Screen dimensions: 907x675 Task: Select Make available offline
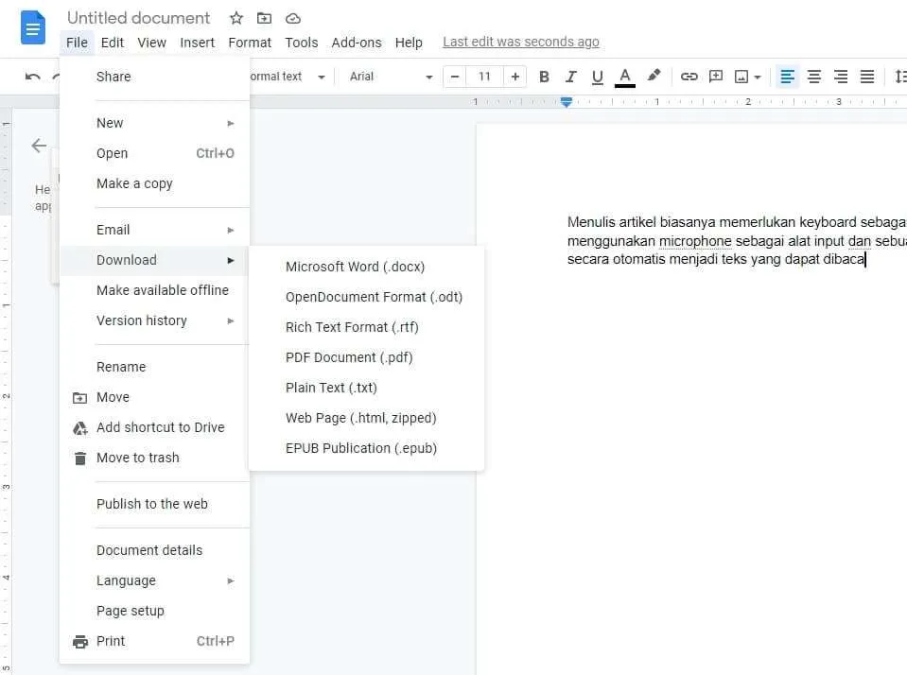154,290
